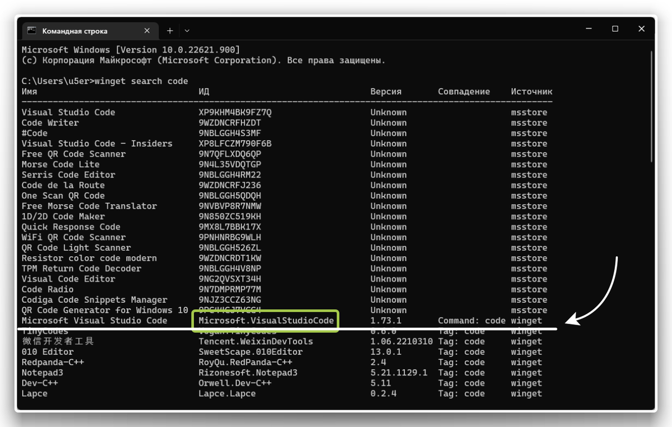Click version '0.2.4'
This screenshot has height=427, width=672.
383,393
